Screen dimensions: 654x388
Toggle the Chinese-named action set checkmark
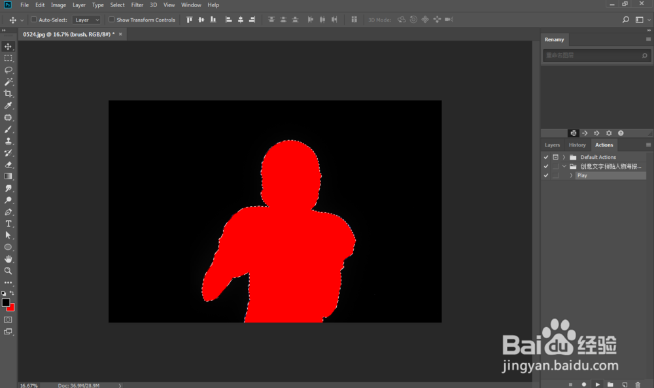pyautogui.click(x=546, y=166)
